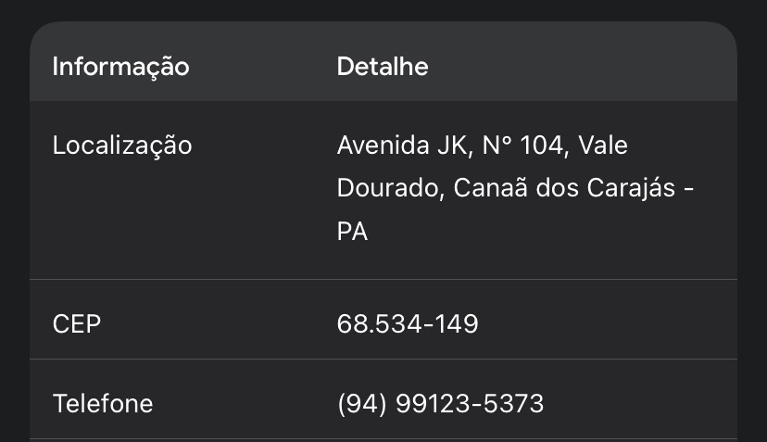Click the "(94)" area code
Image resolution: width=767 pixels, height=442 pixels.
click(x=362, y=404)
